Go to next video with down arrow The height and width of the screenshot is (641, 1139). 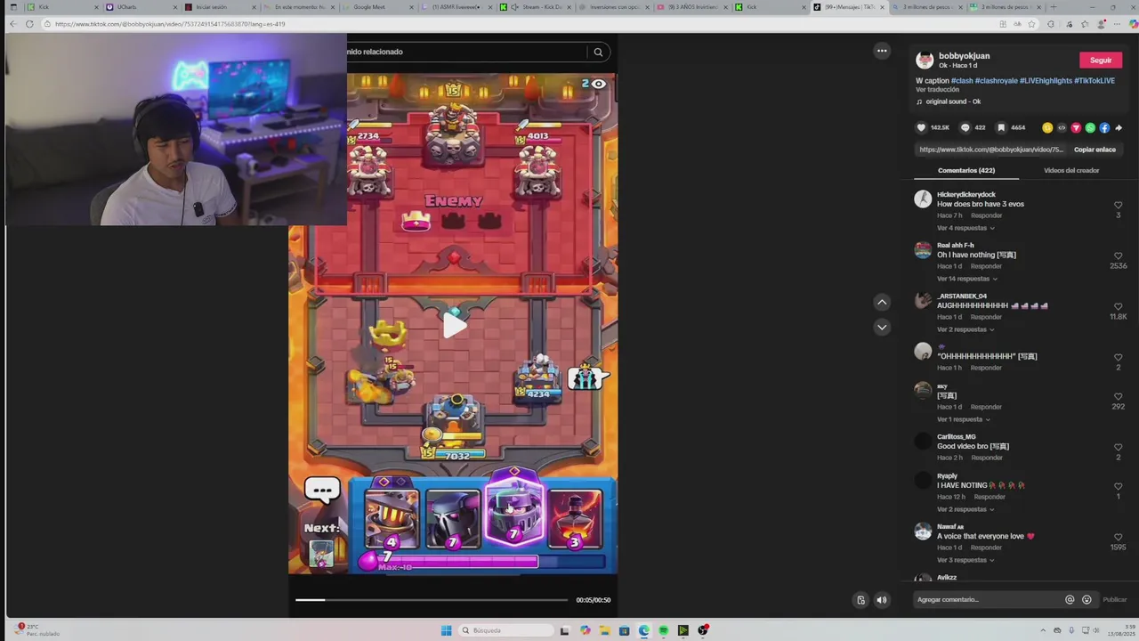tap(882, 327)
